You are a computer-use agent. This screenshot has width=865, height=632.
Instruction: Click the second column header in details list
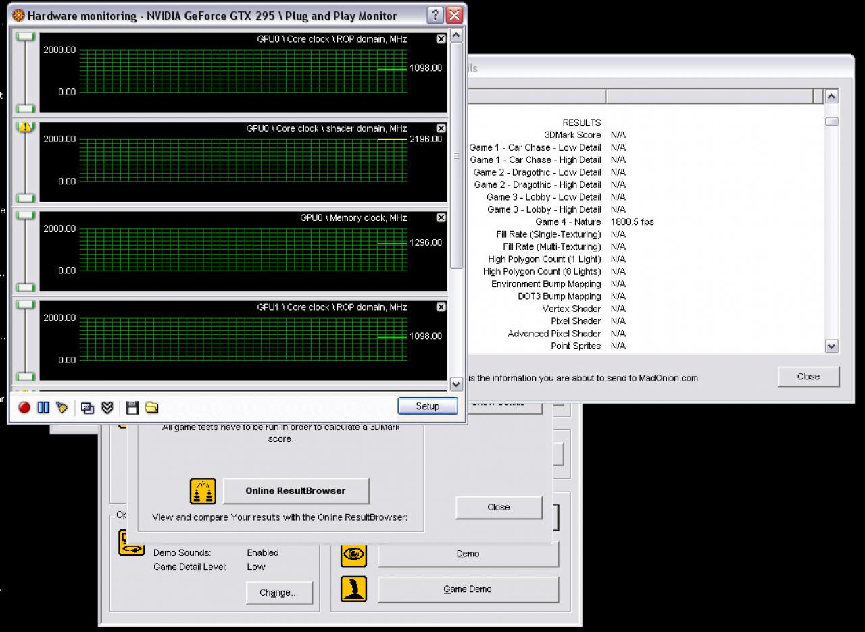[x=710, y=97]
